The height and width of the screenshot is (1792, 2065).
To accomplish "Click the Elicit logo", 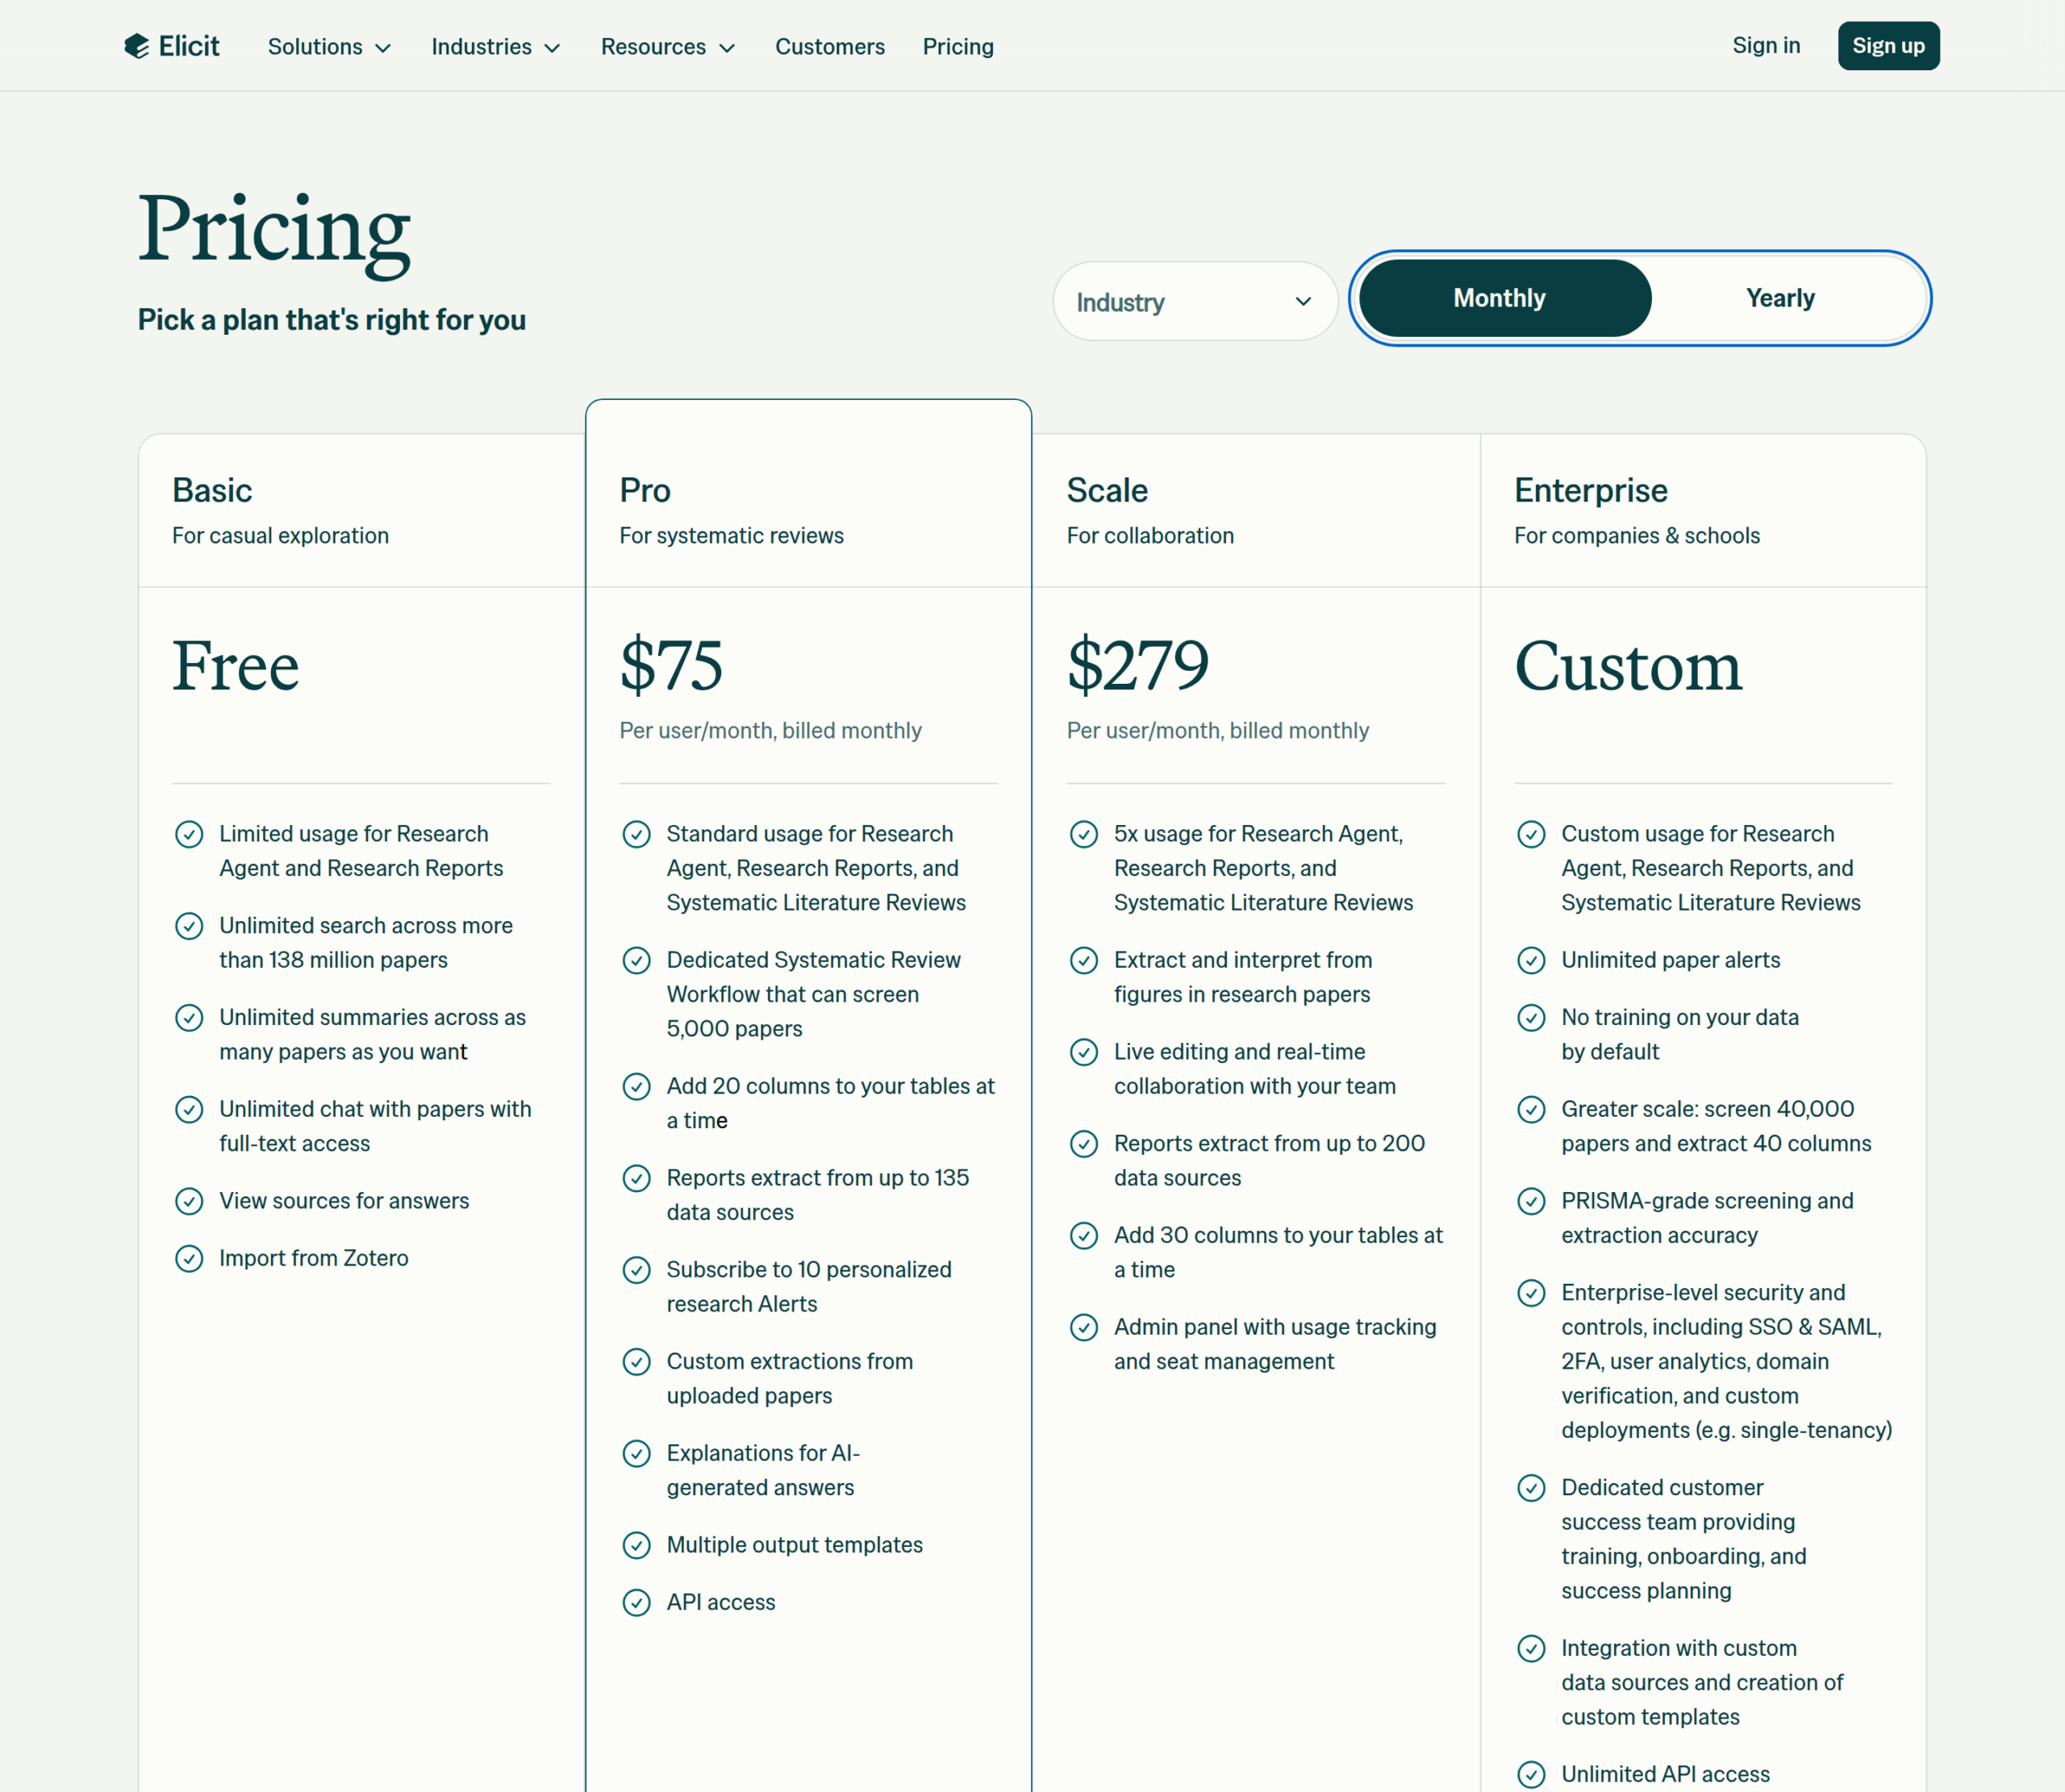I will [x=171, y=46].
